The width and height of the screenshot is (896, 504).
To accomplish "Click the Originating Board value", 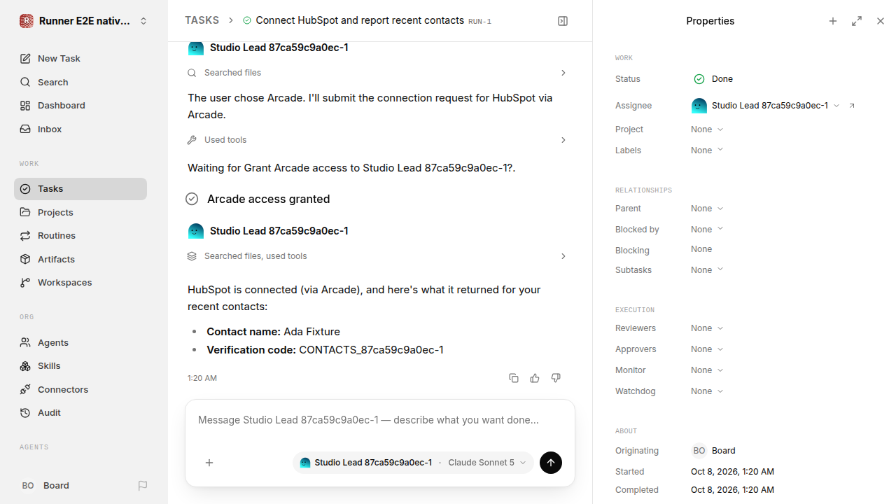I will point(713,451).
